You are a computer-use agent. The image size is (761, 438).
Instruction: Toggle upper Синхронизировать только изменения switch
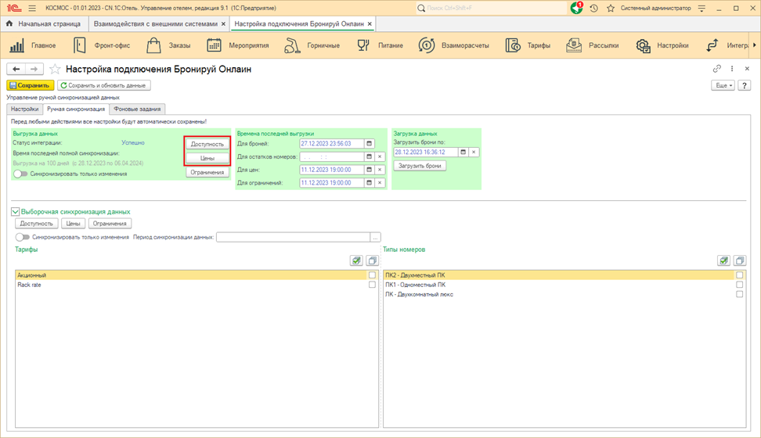[x=20, y=174]
